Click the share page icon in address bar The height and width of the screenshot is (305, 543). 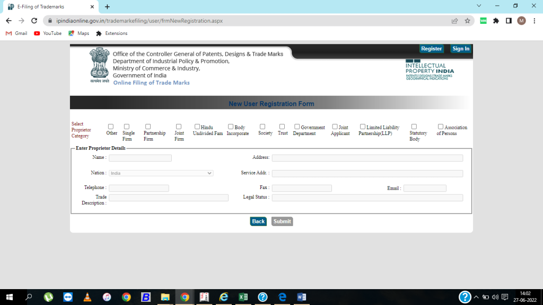pos(454,21)
